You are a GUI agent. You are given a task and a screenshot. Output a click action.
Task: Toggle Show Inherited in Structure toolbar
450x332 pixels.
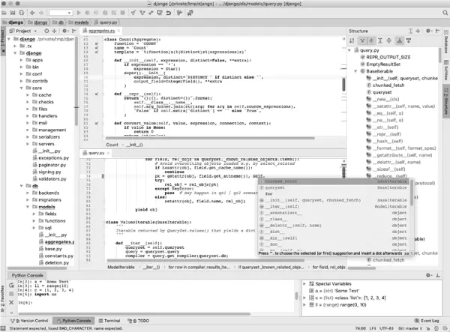(x=362, y=40)
